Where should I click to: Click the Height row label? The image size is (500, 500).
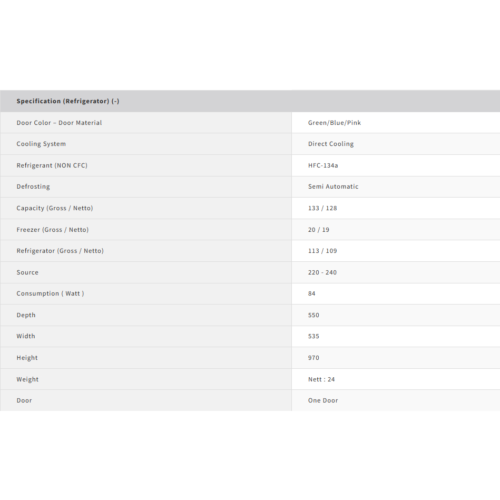[27, 358]
